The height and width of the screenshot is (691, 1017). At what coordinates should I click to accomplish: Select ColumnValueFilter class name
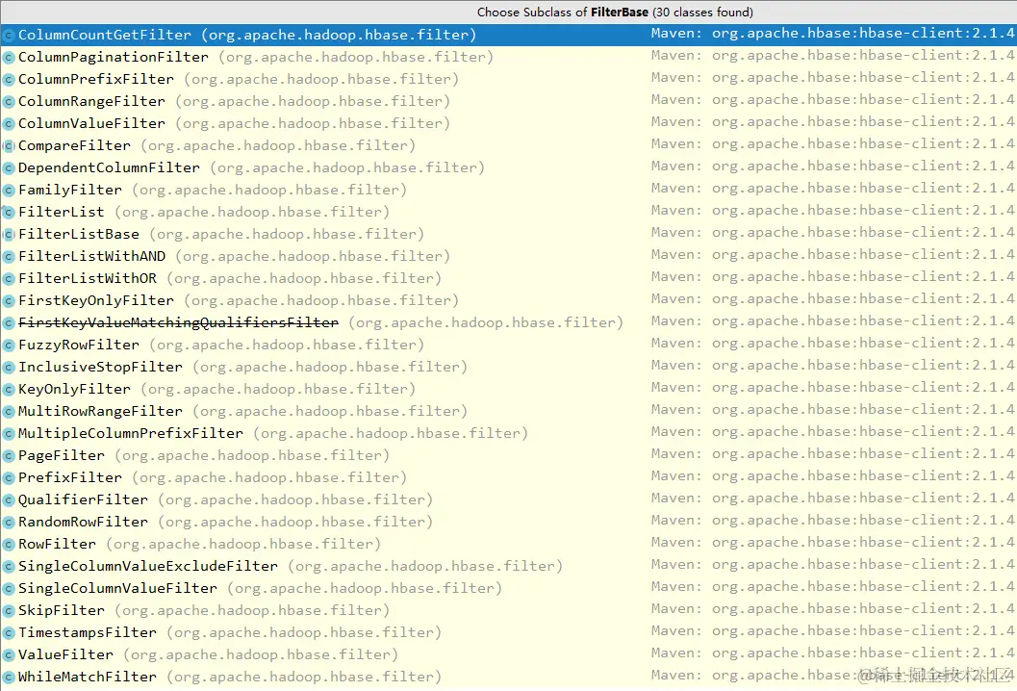[91, 123]
